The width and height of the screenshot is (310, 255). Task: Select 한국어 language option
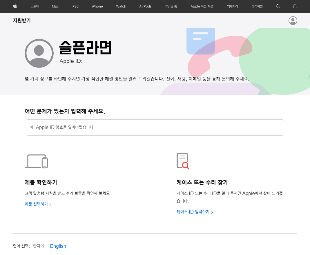[38, 246]
